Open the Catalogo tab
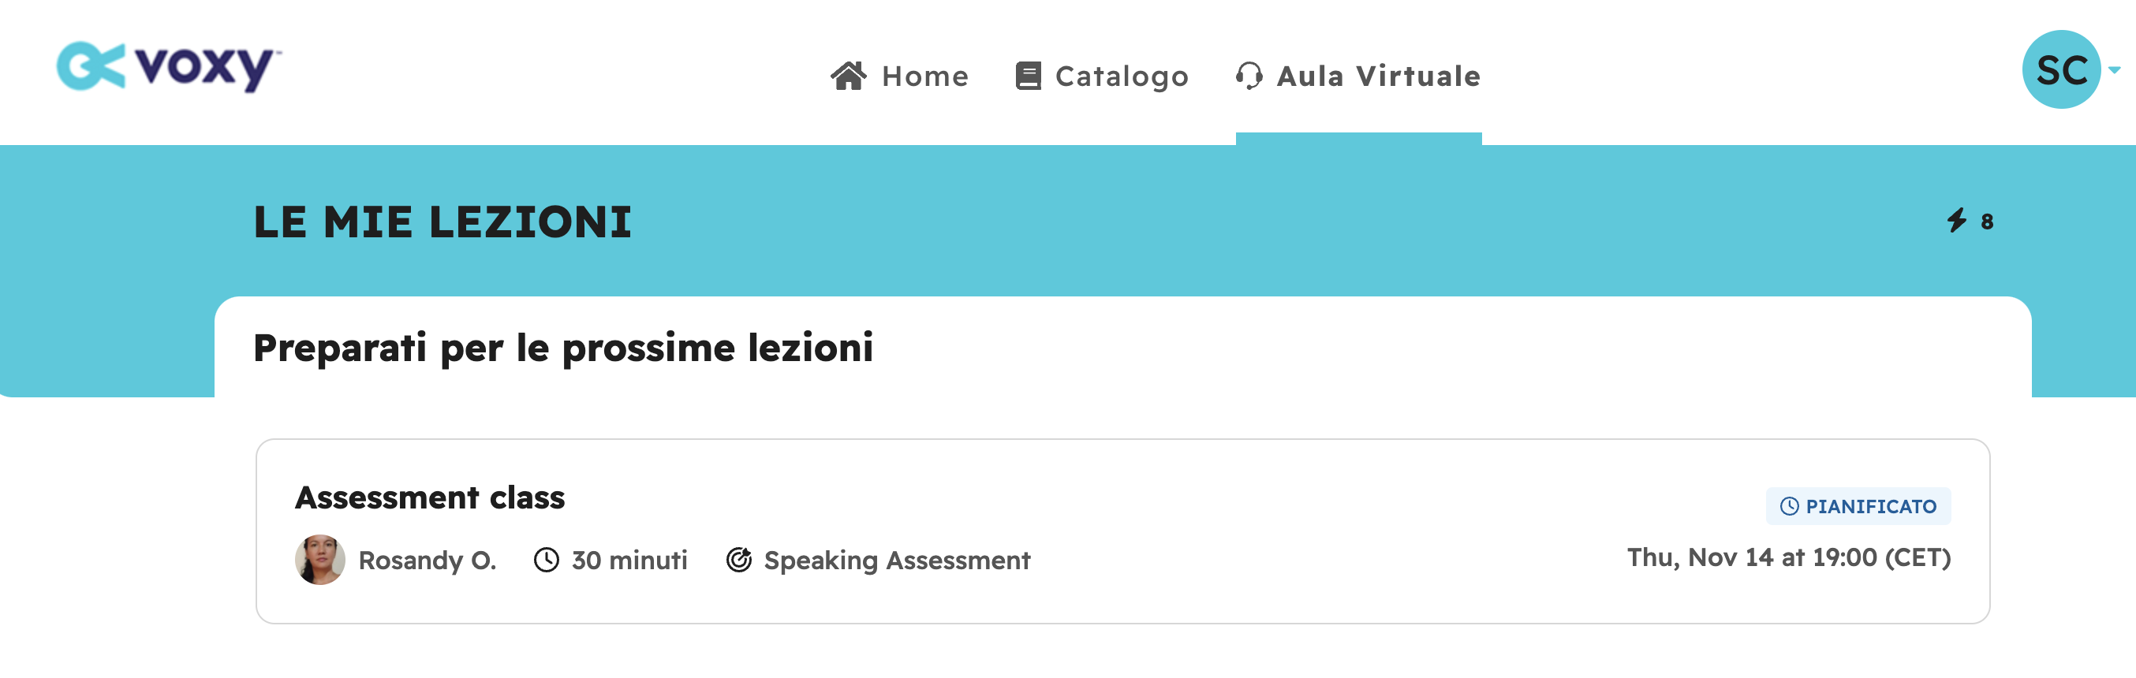 [1102, 76]
